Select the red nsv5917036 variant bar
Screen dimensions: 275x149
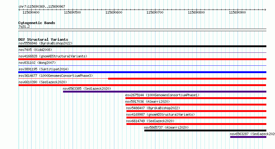point(196,105)
